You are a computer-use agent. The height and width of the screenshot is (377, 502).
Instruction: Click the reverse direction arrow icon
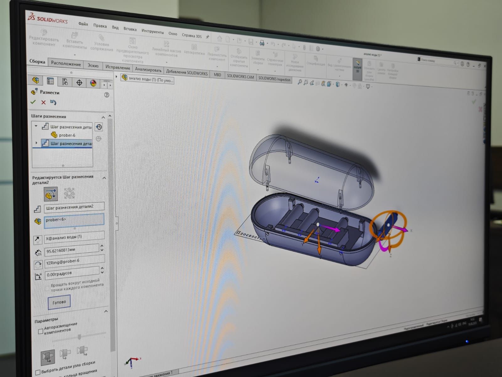point(38,240)
